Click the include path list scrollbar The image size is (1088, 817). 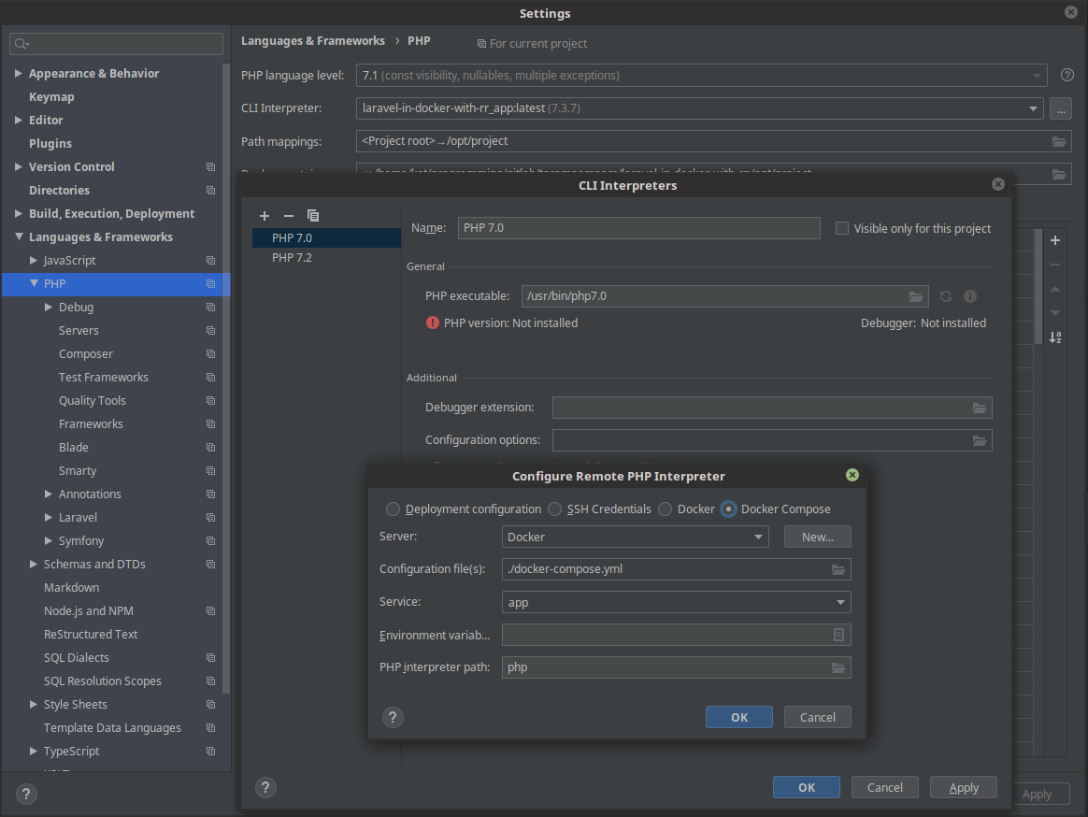click(x=1038, y=286)
